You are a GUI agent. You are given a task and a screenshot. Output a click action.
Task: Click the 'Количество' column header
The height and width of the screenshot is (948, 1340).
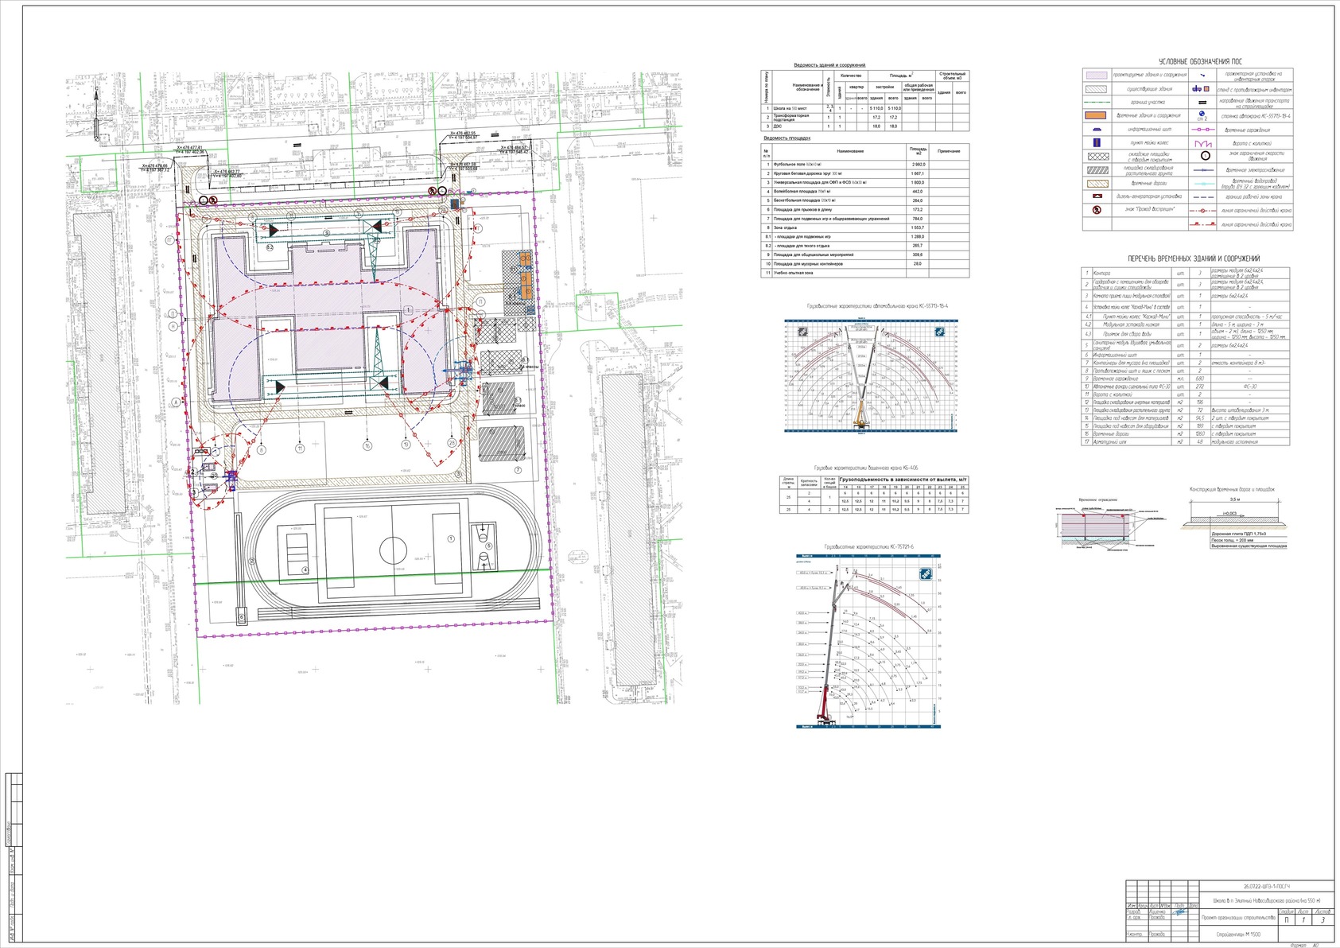(851, 76)
